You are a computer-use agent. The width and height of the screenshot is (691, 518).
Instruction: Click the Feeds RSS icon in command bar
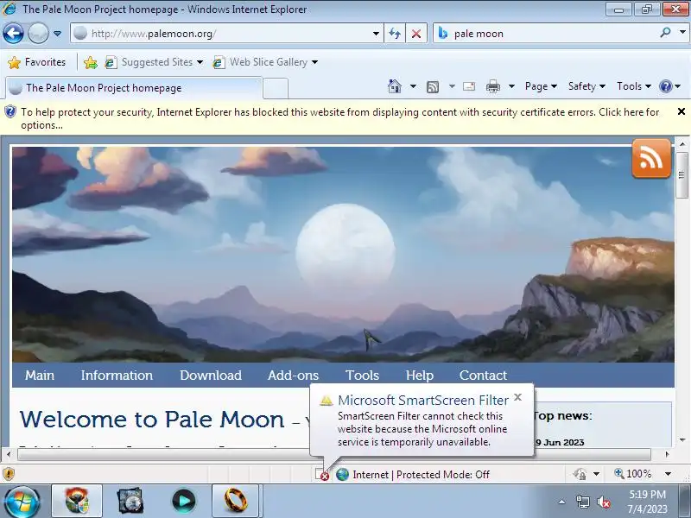click(x=433, y=87)
